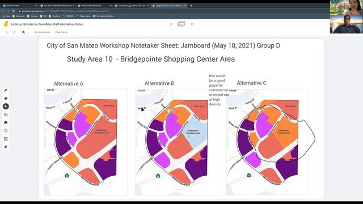363x204 pixels.
Task: Click the lower participant webcam thumbnail
Action: 347,24
